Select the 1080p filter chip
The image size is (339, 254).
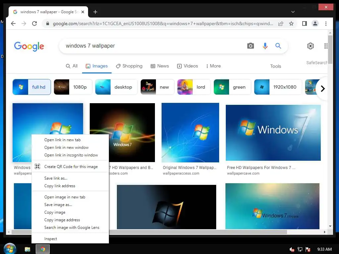[73, 87]
